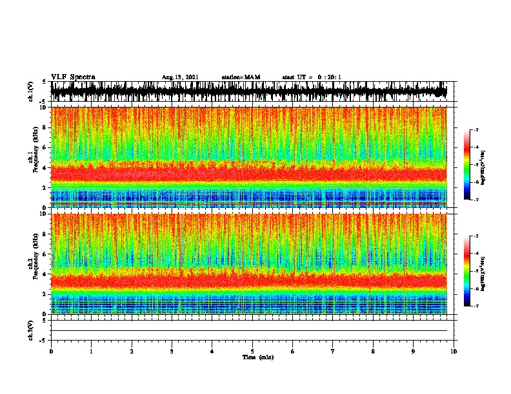Click the flat ch.3 voltage trace
511x394 pixels.
pos(248,331)
